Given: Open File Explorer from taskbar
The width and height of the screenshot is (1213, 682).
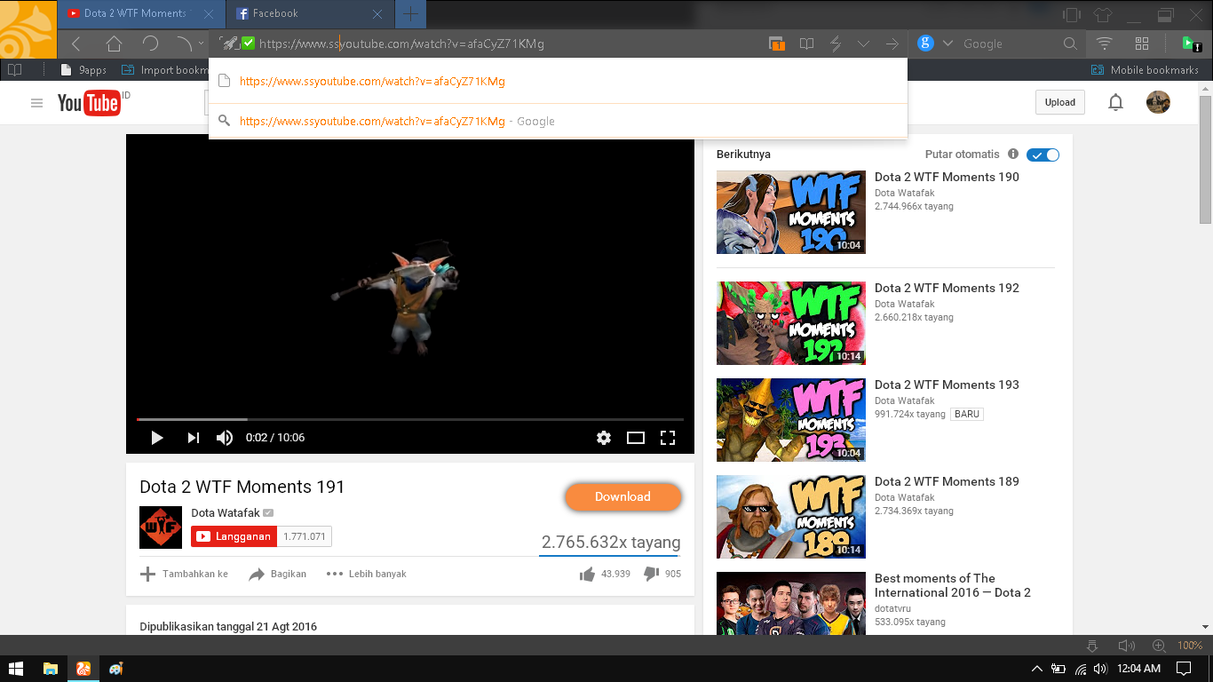Looking at the screenshot, I should (50, 668).
